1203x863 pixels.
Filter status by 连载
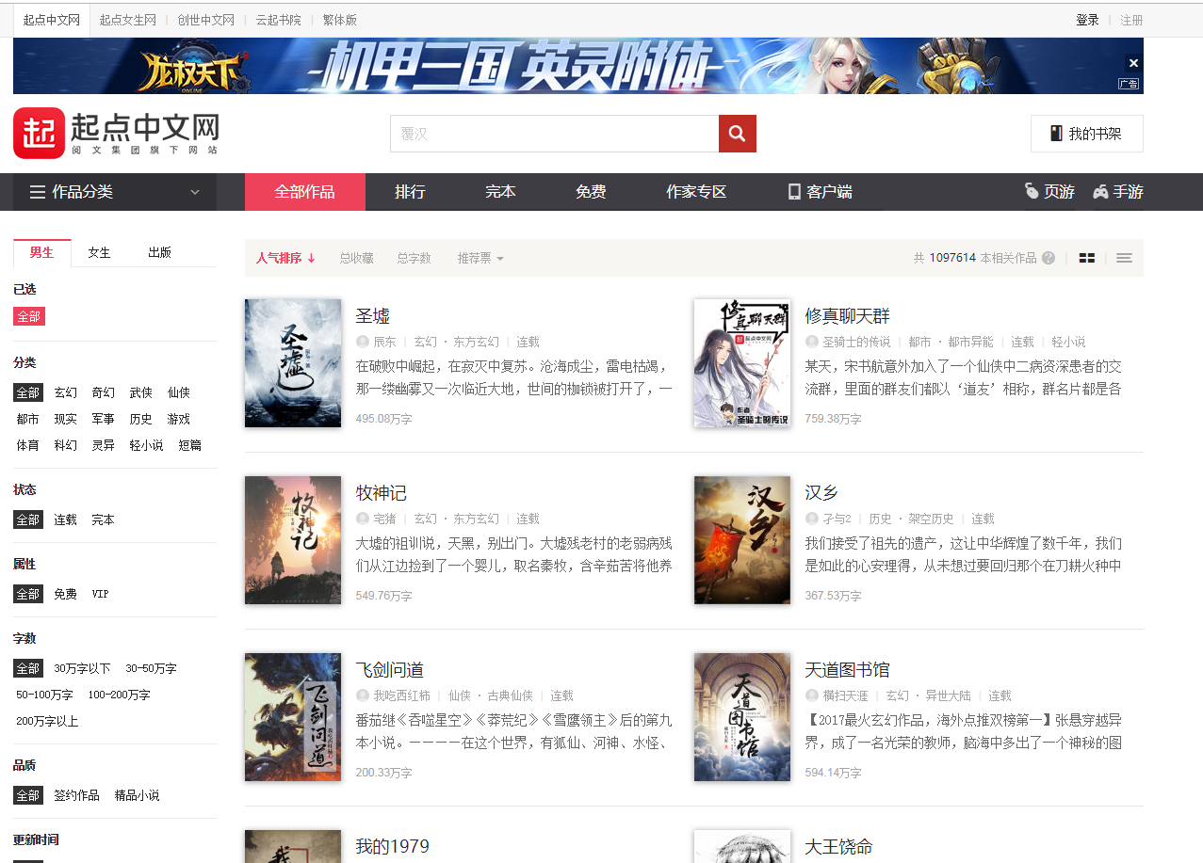tap(66, 519)
